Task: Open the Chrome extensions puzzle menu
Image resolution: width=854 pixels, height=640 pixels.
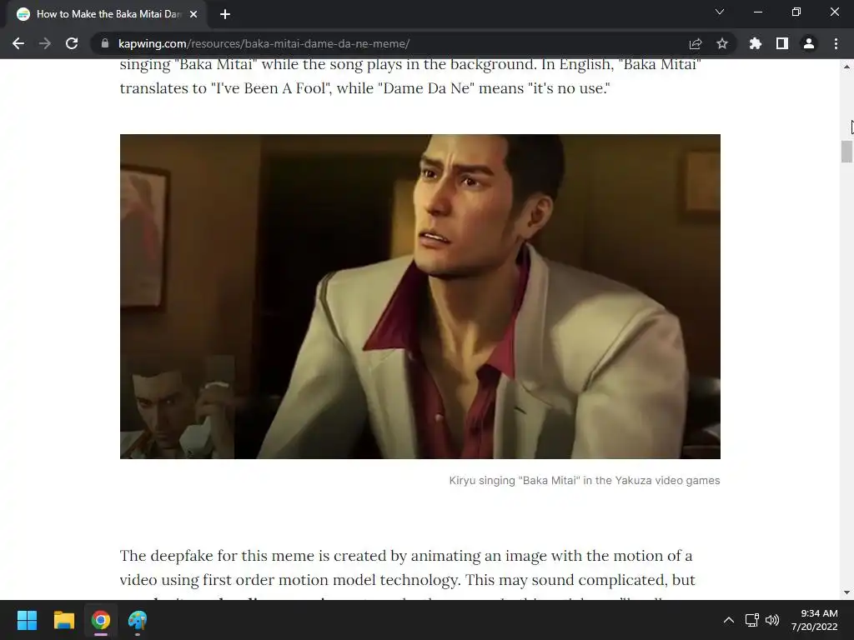Action: pyautogui.click(x=756, y=43)
